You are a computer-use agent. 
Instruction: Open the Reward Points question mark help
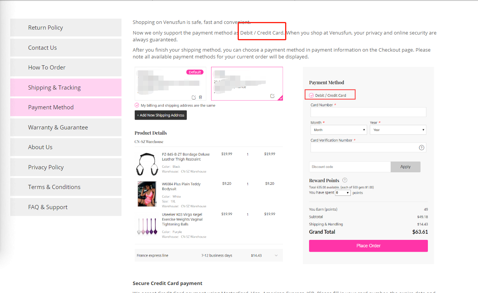click(345, 180)
